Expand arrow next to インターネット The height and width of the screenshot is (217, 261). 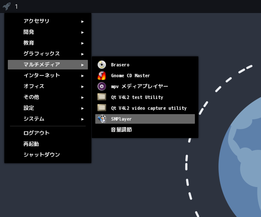coord(82,76)
